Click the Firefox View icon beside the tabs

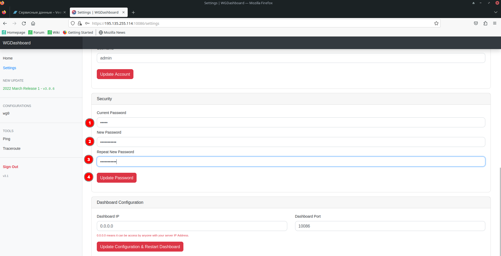pyautogui.click(x=4, y=12)
